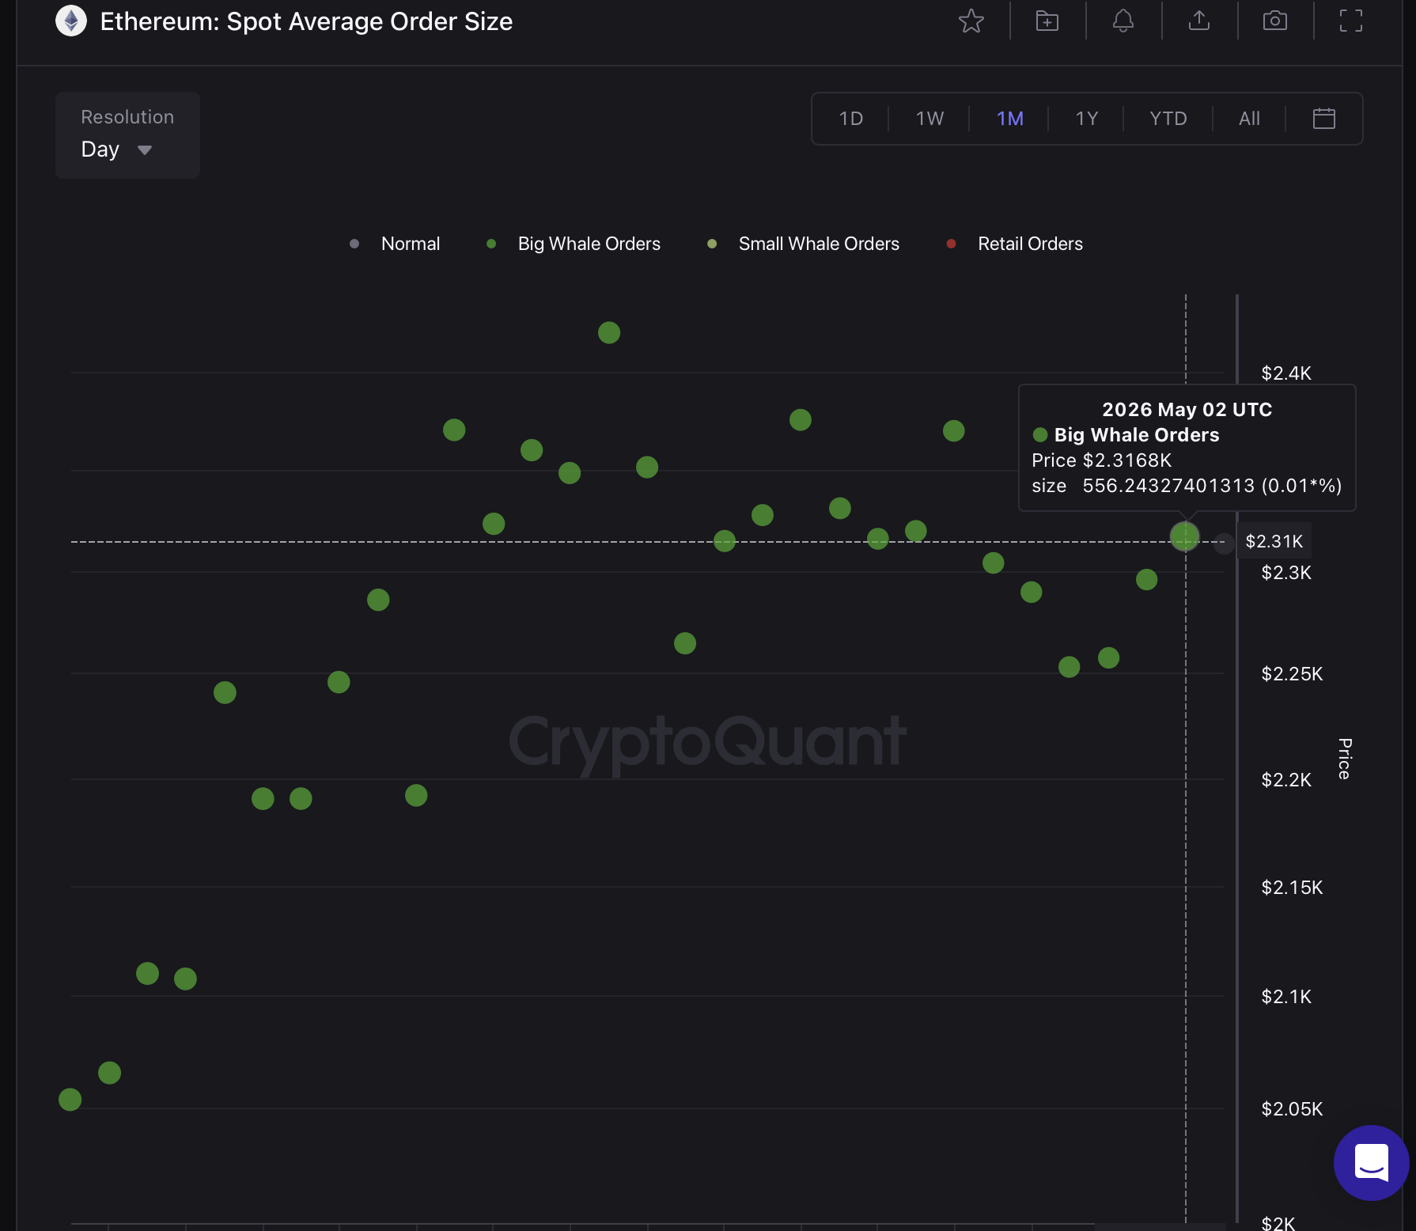Viewport: 1416px width, 1231px height.
Task: Select the 1W time range
Action: click(929, 119)
